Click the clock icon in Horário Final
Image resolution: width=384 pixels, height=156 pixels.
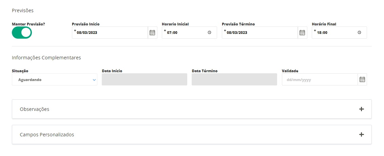click(x=359, y=33)
